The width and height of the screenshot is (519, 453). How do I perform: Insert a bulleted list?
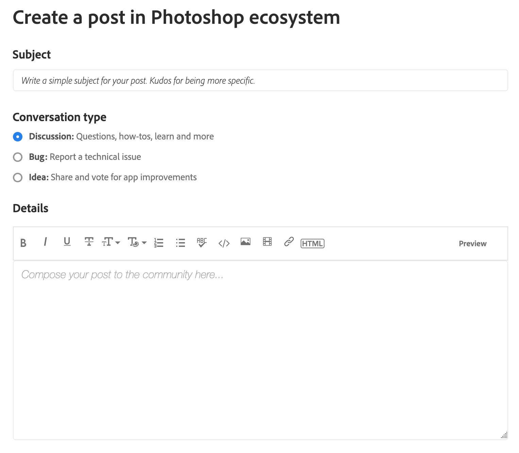tap(180, 242)
